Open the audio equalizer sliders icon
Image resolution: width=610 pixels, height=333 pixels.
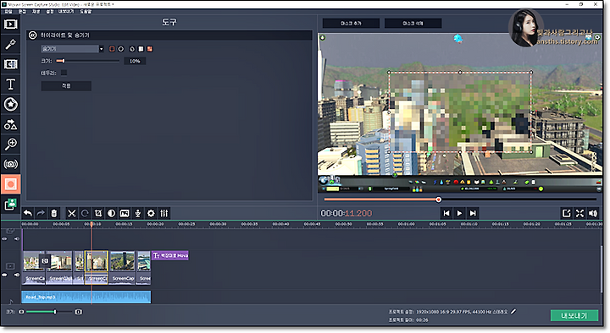(x=164, y=213)
